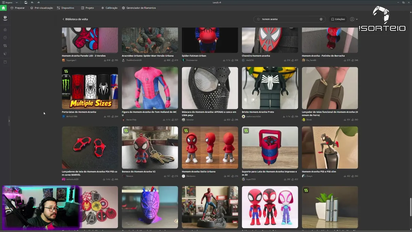Click the Supergaw1 author avatar
This screenshot has width=412, height=232.
[63, 60]
